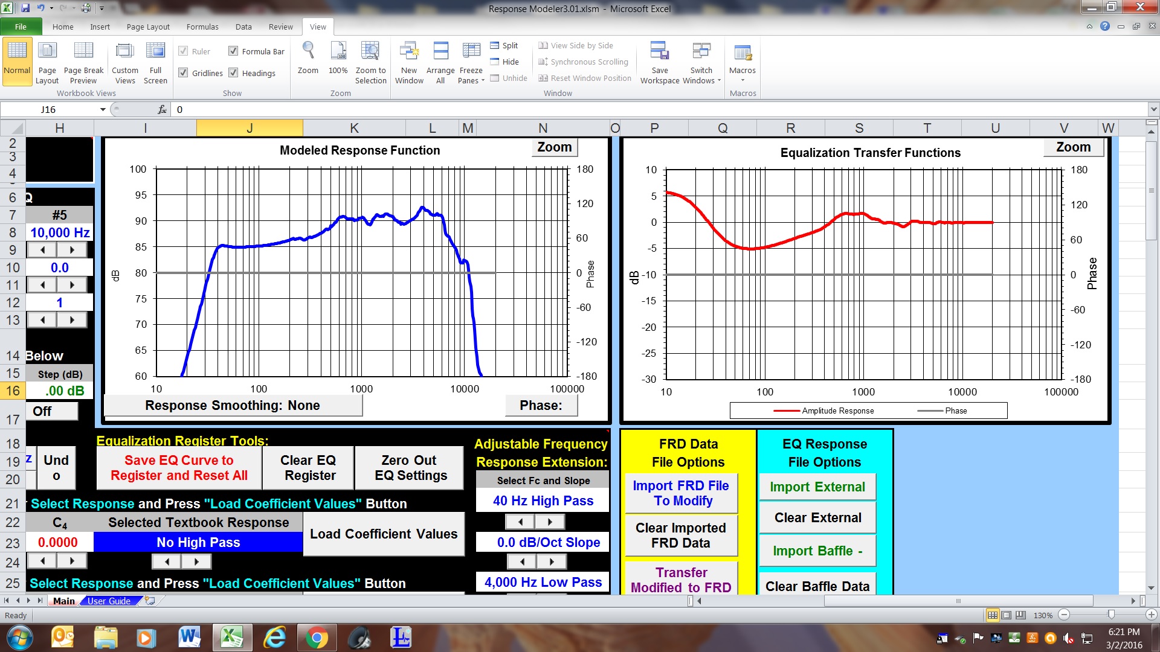Open the Formulas ribbon tab

[202, 27]
